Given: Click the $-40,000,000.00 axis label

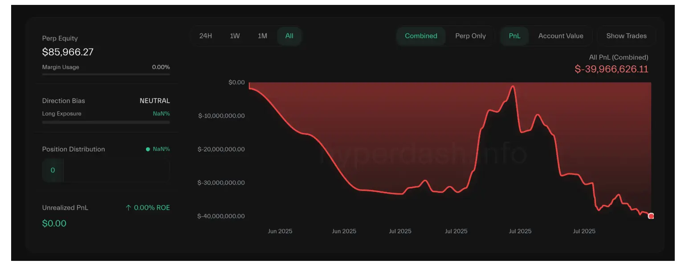Looking at the screenshot, I should click(x=221, y=216).
